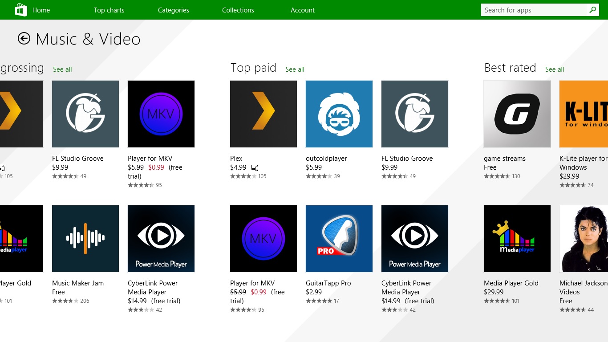Screen dimensions: 608x342
Task: Open CyberLink Power Media Player icon in grossing section
Action: pyautogui.click(x=161, y=239)
